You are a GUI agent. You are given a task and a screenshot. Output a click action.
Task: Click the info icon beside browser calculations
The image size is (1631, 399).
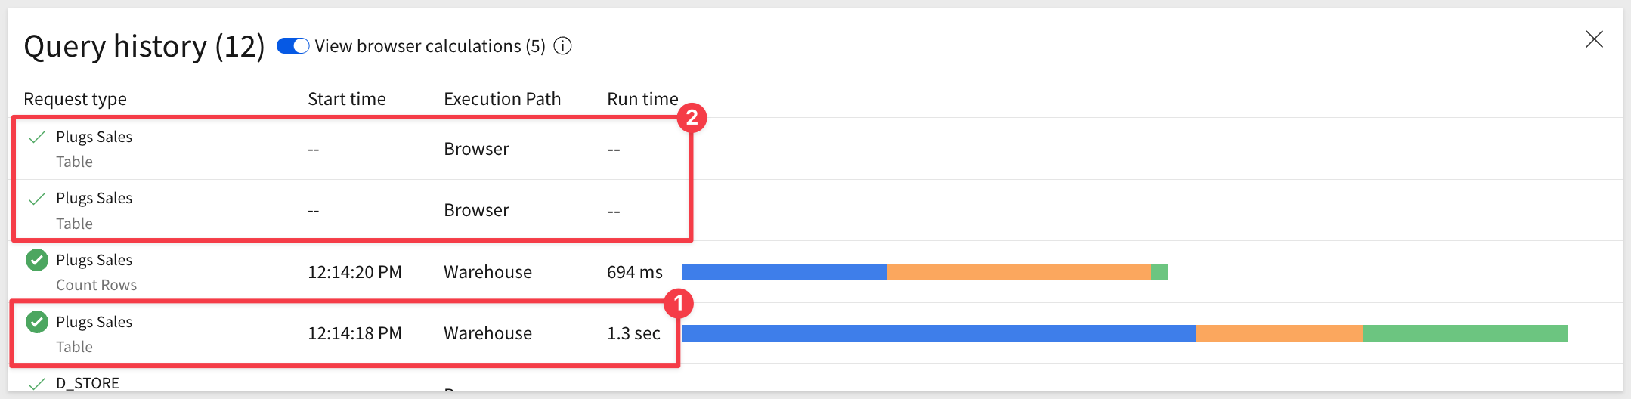coord(562,46)
